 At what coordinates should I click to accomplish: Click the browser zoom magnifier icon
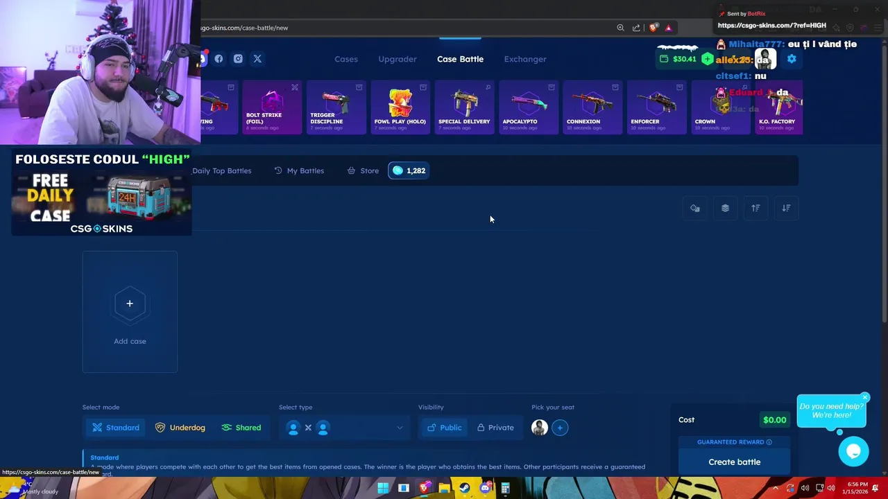(x=620, y=28)
